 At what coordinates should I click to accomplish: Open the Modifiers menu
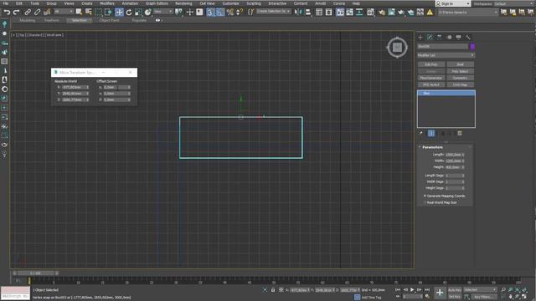tap(107, 3)
